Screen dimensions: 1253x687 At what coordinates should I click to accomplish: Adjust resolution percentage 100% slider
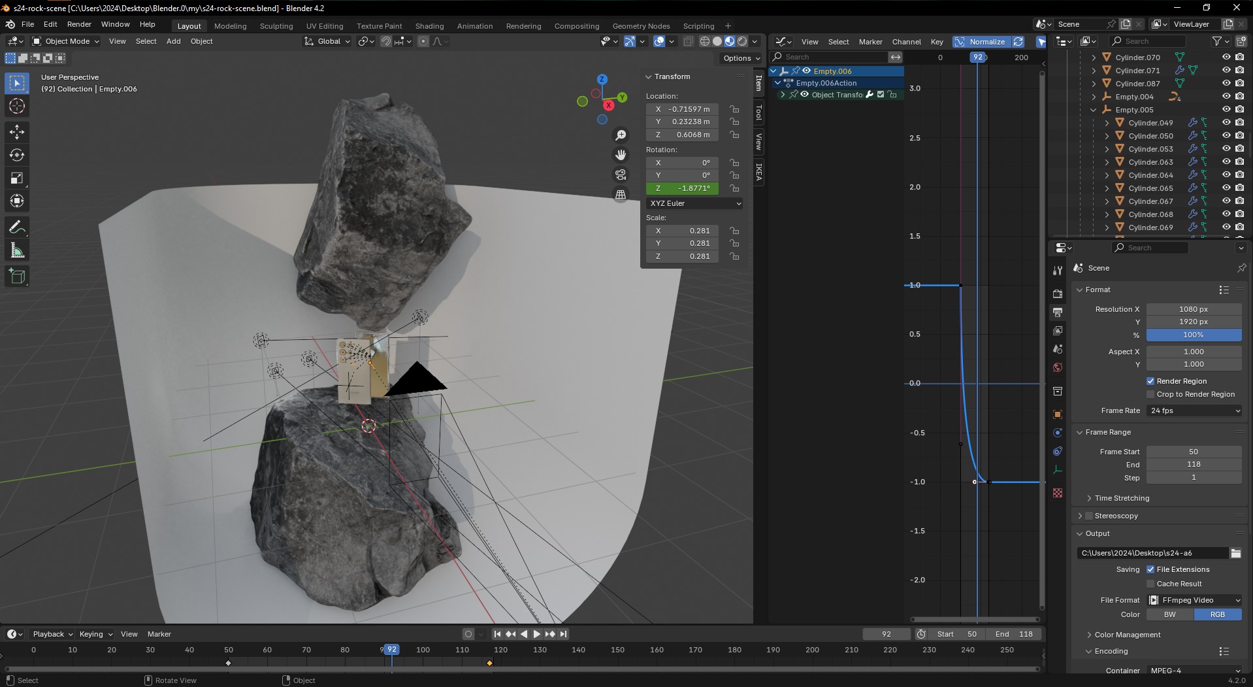[x=1194, y=335]
